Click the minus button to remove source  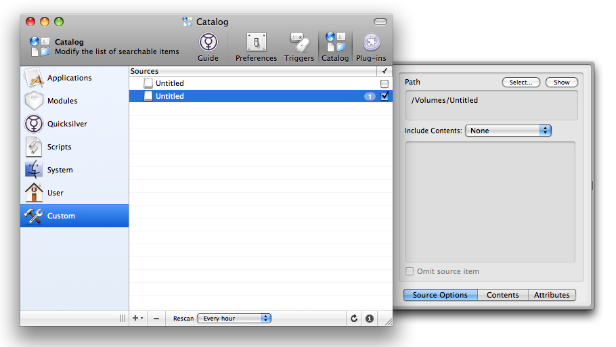click(156, 319)
